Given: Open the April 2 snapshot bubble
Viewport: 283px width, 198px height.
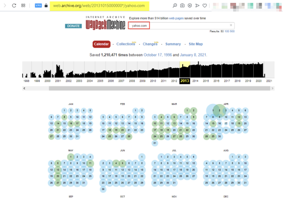Looking at the screenshot, I should pos(219,110).
